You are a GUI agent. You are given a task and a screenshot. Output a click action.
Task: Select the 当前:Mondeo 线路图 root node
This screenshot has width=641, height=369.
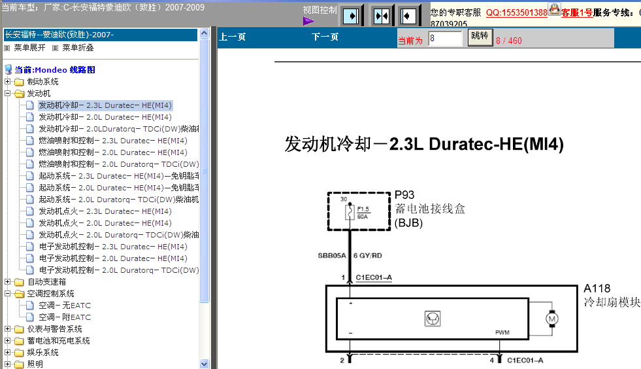click(x=55, y=70)
